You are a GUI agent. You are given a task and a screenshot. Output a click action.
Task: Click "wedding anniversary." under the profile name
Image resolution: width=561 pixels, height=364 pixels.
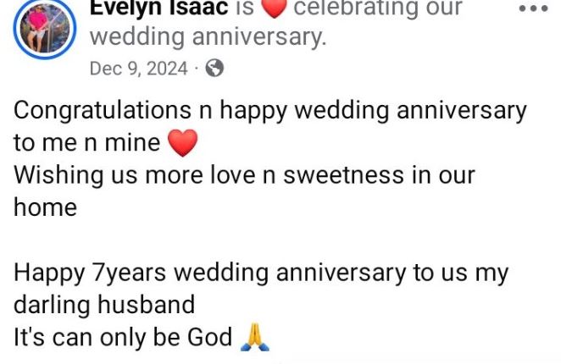(208, 38)
